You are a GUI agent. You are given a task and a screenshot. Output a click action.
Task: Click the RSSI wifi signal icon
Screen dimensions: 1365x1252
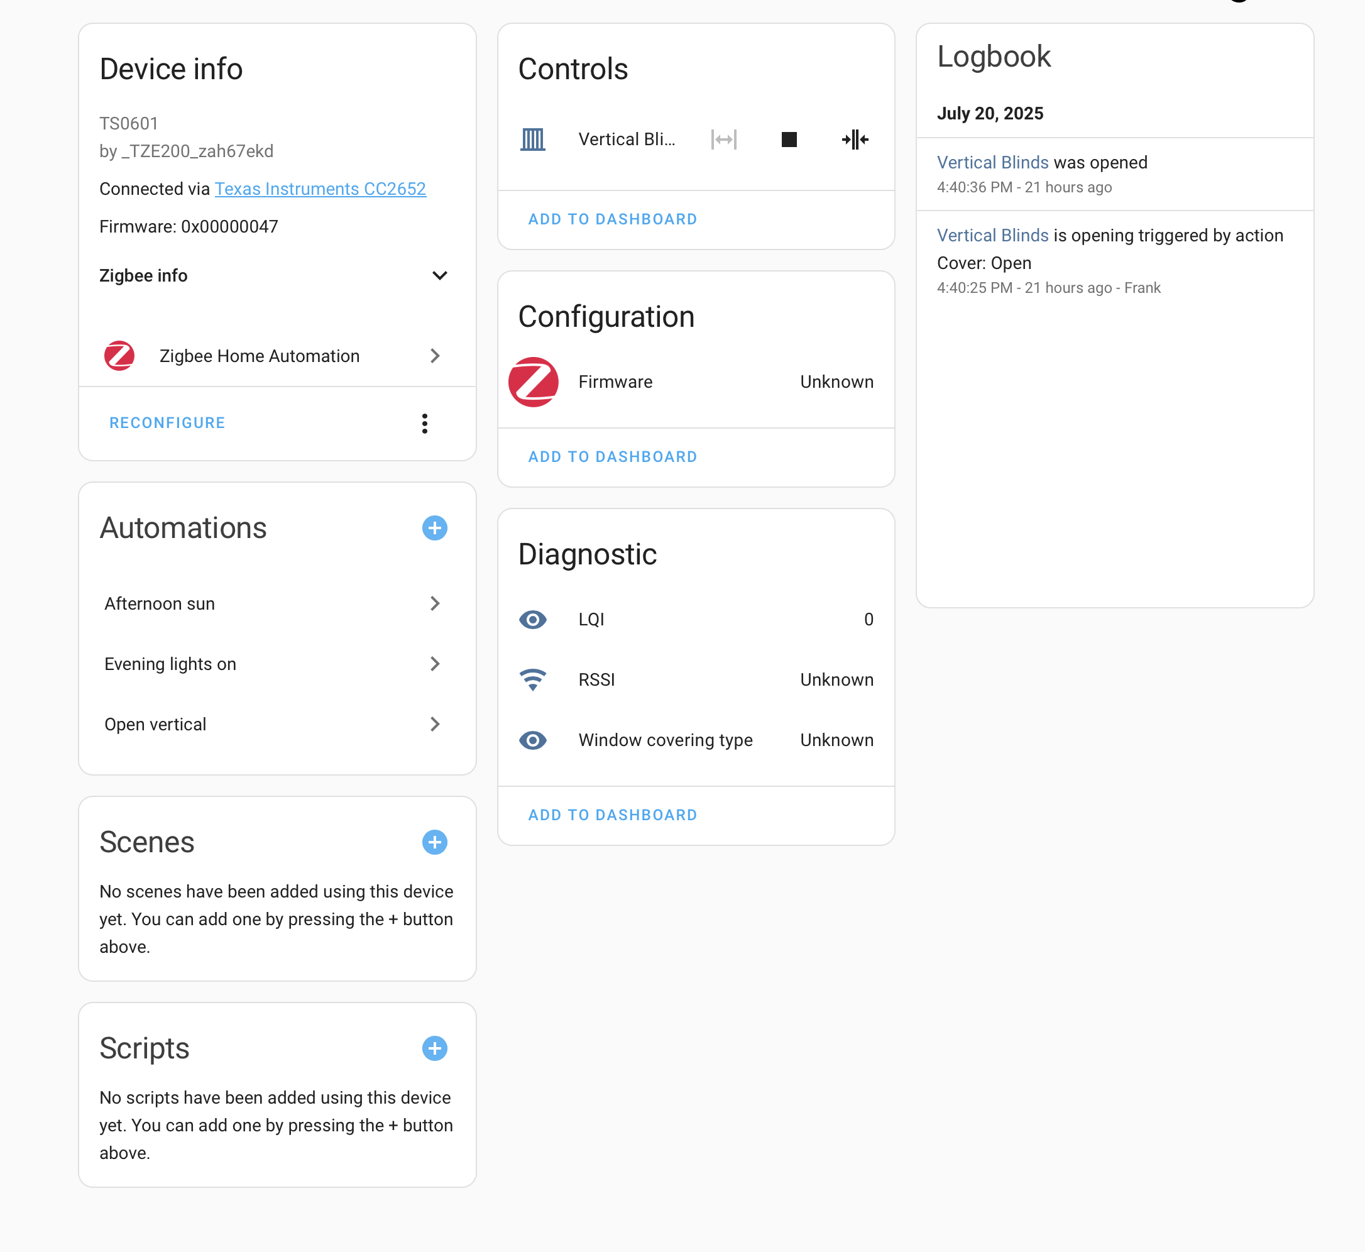pyautogui.click(x=532, y=679)
